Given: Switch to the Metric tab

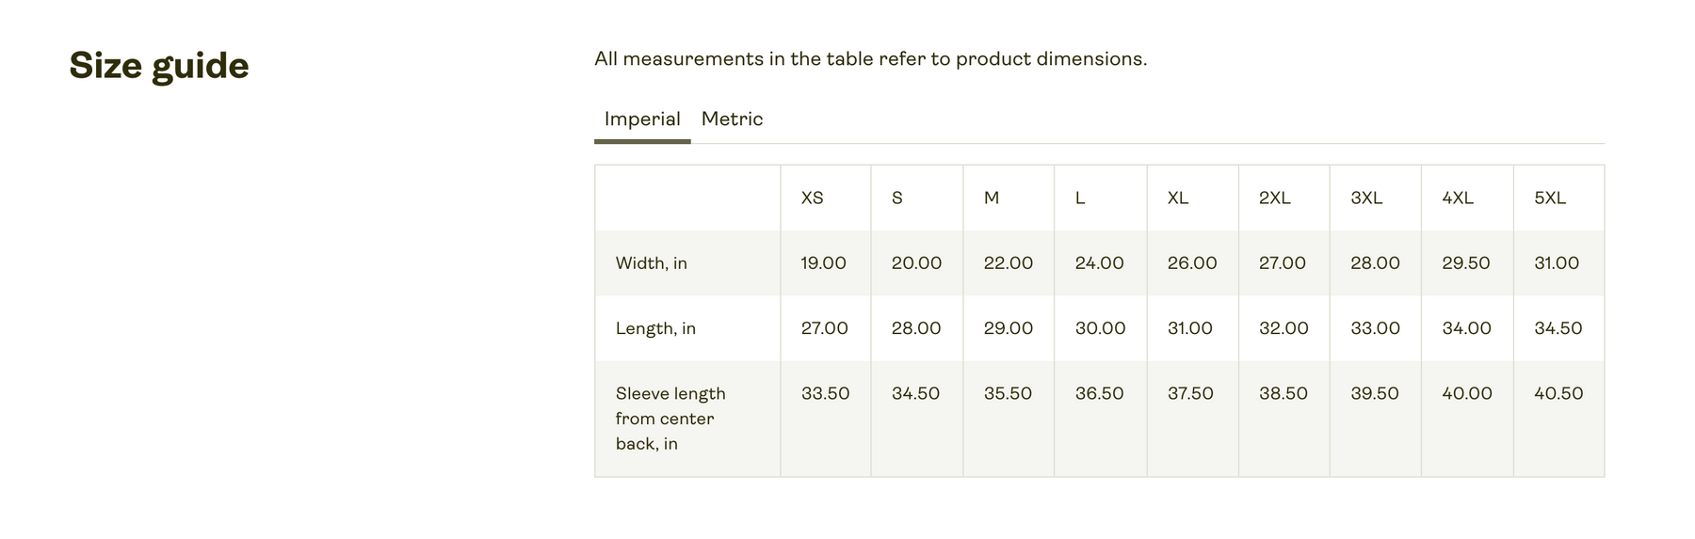Looking at the screenshot, I should tap(732, 119).
